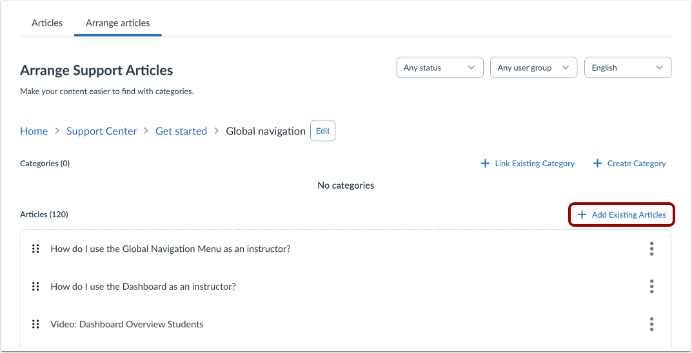
Task: Open options menu for Dashboard as an instructor article
Action: pyautogui.click(x=651, y=287)
